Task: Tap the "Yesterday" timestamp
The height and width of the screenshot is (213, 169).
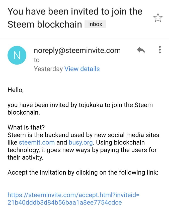Action: tap(48, 69)
